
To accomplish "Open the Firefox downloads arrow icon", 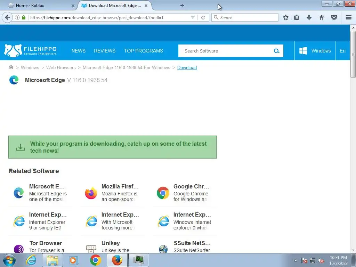I will coord(309,17).
